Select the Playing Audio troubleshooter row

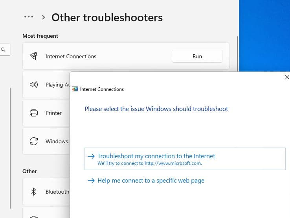click(x=46, y=85)
